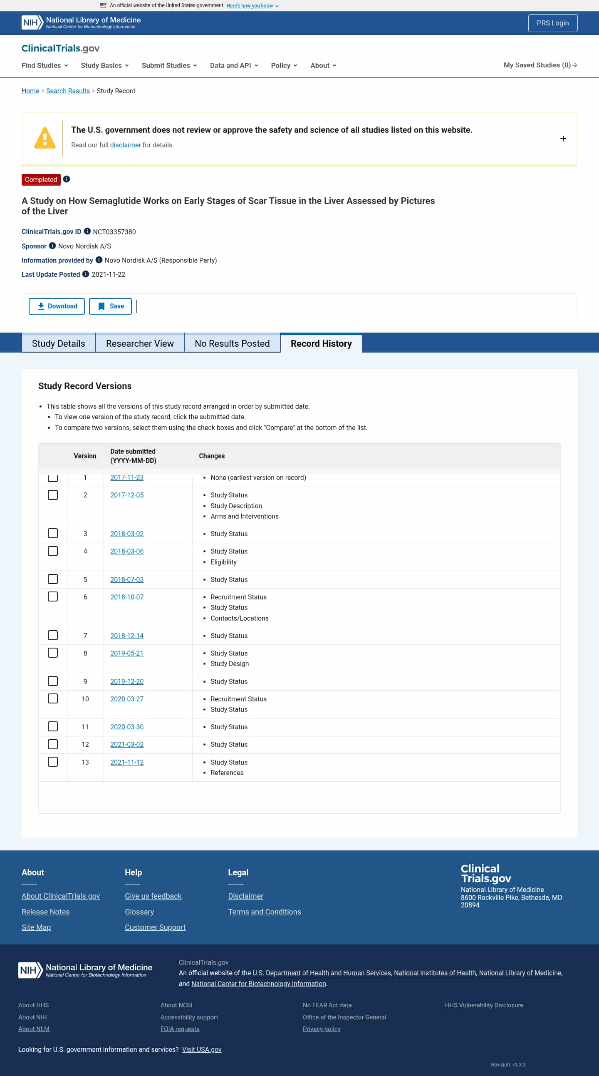Open My Saved Studies (0)

[x=540, y=65]
